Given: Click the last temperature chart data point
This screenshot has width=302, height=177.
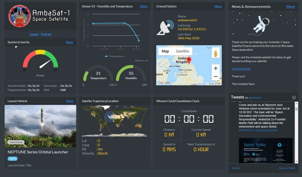Looking at the screenshot, I should 139,41.
